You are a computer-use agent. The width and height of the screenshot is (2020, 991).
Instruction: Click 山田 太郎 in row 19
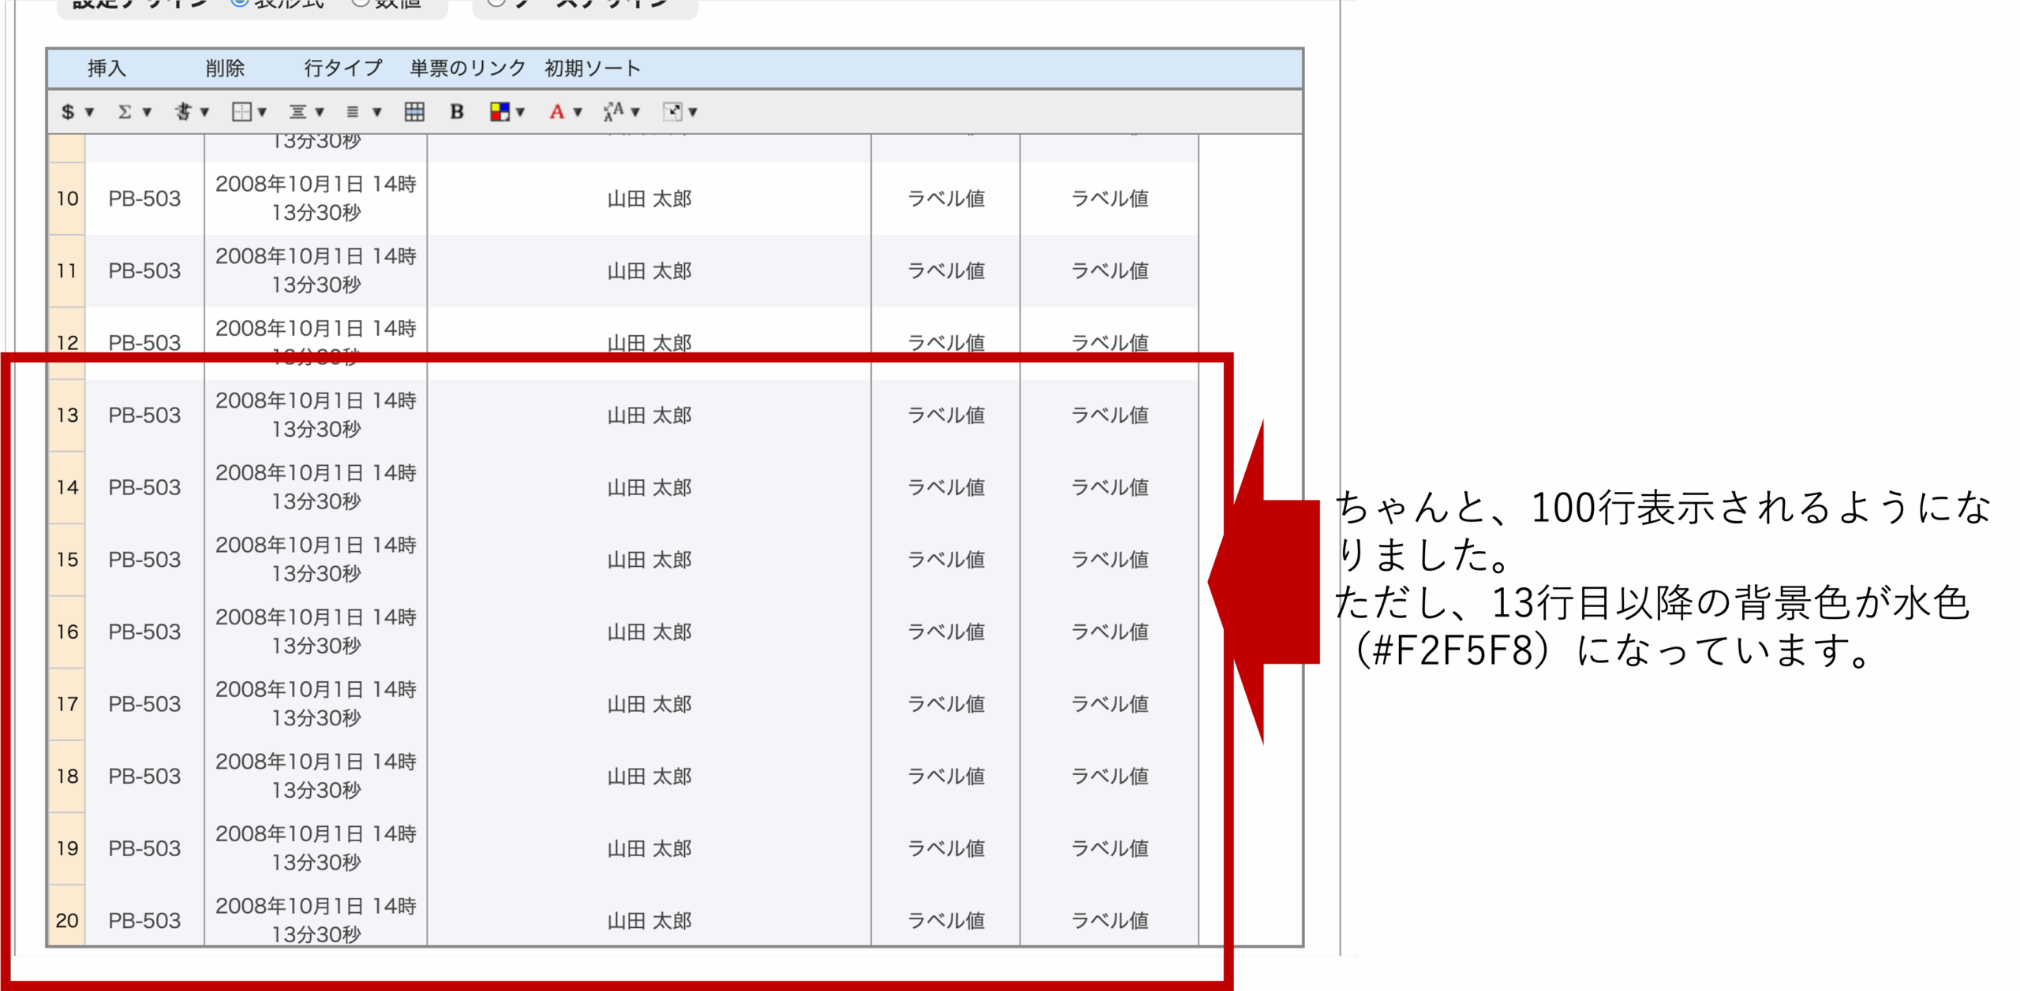[649, 849]
